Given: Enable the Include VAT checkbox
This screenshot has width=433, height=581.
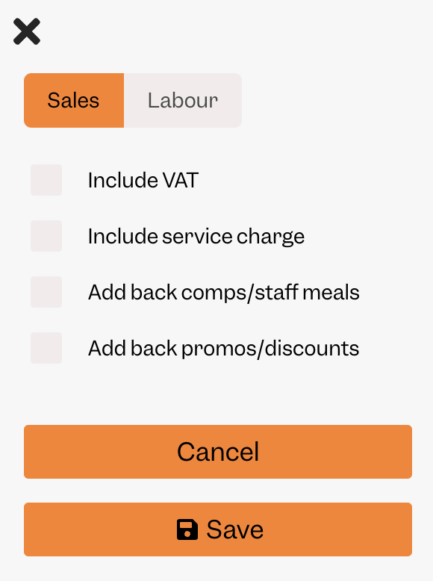Looking at the screenshot, I should point(46,180).
